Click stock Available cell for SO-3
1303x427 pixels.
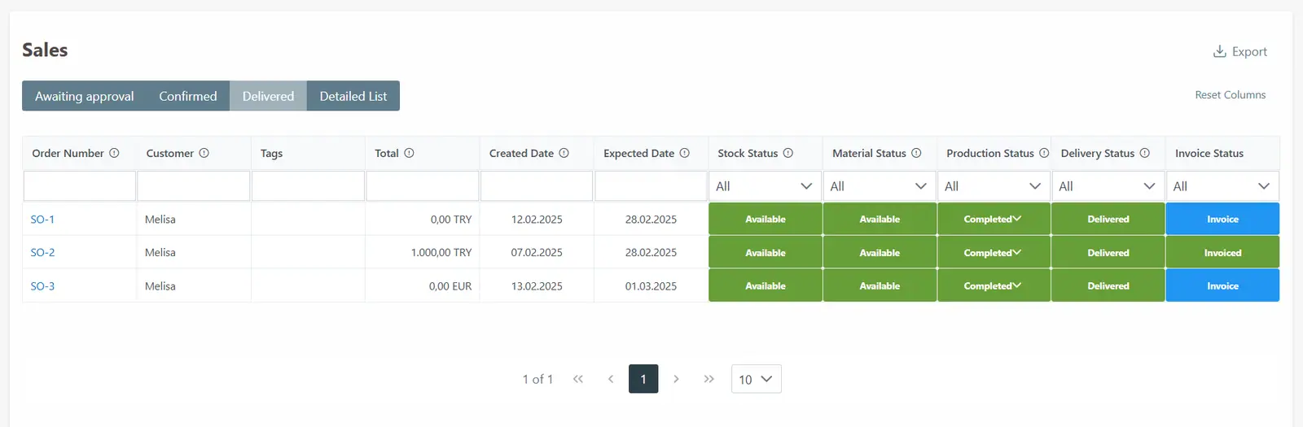coord(766,285)
